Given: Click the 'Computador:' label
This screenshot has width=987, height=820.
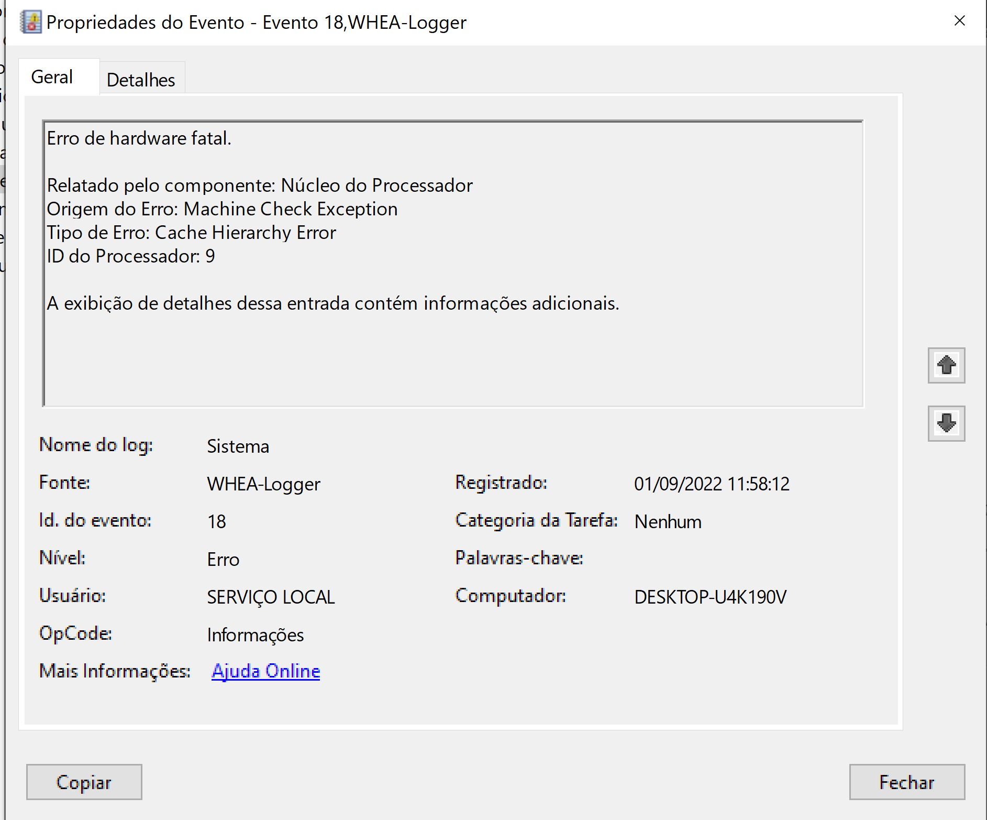Looking at the screenshot, I should [511, 596].
